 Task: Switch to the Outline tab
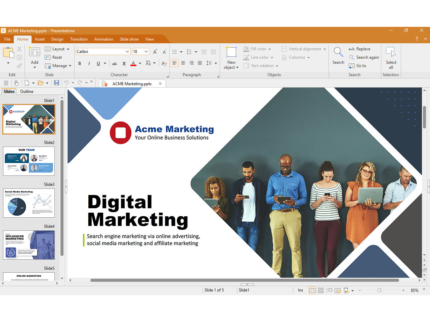pyautogui.click(x=27, y=92)
